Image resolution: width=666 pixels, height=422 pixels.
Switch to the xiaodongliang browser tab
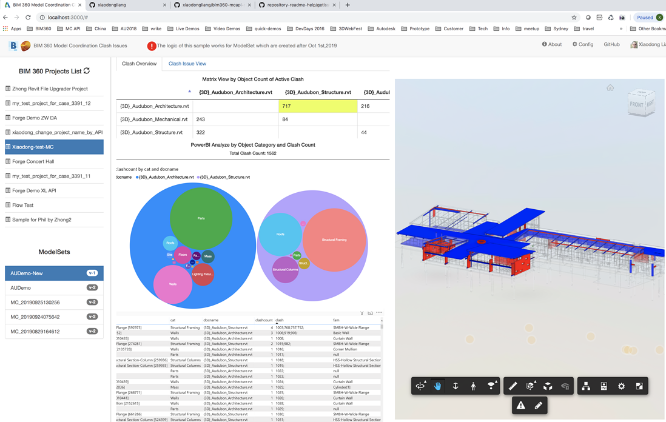click(127, 5)
